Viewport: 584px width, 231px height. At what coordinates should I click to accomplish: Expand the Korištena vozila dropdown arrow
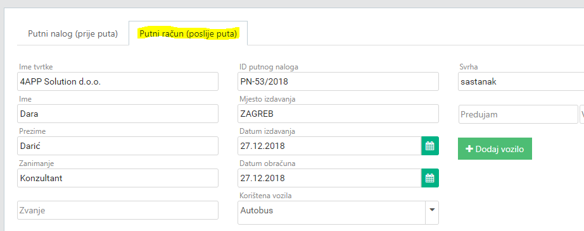[x=432, y=210]
